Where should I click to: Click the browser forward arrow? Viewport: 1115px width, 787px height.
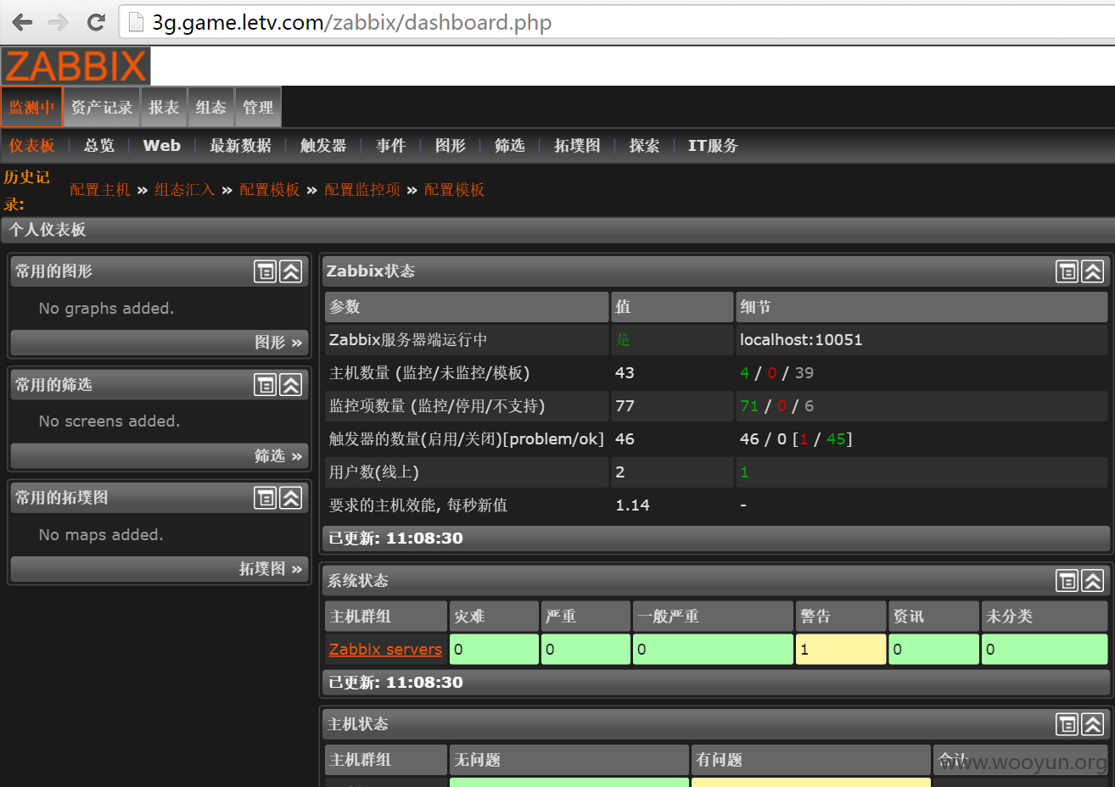[59, 22]
